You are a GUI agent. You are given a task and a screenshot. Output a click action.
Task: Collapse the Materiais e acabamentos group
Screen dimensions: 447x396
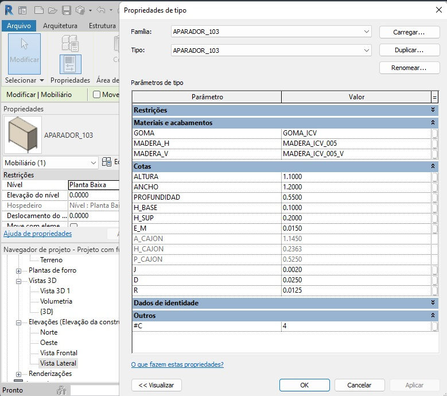[x=433, y=122]
